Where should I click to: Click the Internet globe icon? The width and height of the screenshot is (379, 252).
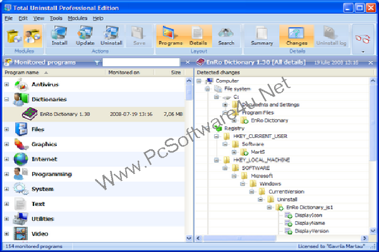[x=21, y=159]
